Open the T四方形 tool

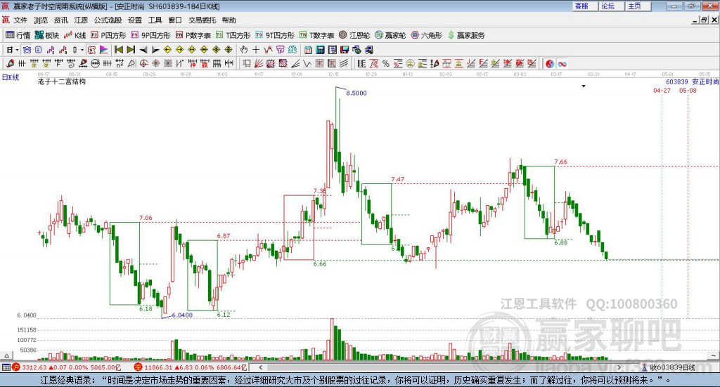point(233,35)
